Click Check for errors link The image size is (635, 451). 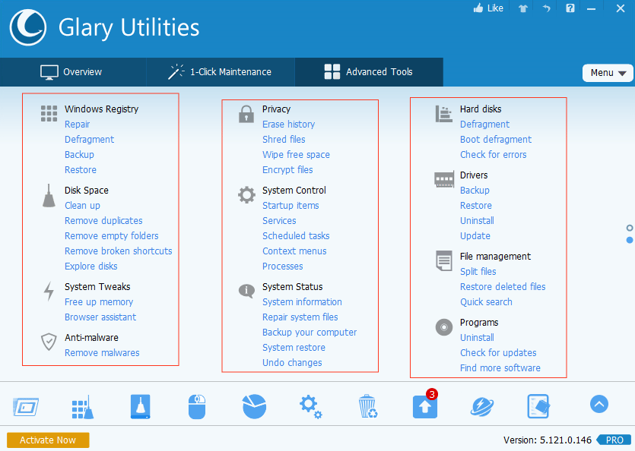[493, 155]
